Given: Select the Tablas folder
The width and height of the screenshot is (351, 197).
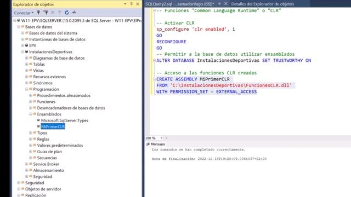Looking at the screenshot, I should pyautogui.click(x=39, y=65).
